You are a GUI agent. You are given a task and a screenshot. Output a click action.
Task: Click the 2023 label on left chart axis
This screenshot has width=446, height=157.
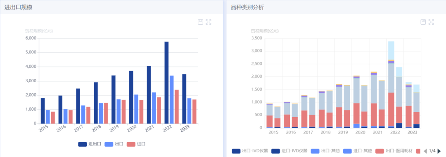(x=185, y=129)
